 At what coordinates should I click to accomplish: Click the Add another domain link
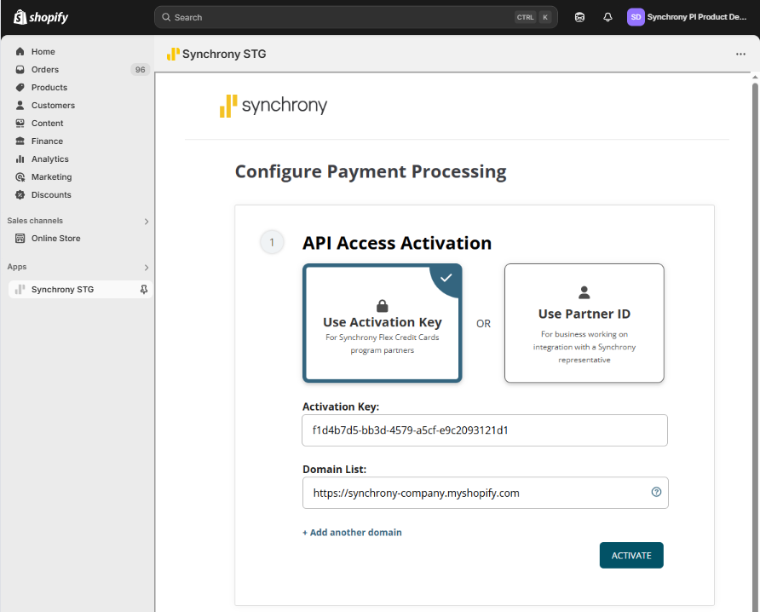point(352,533)
